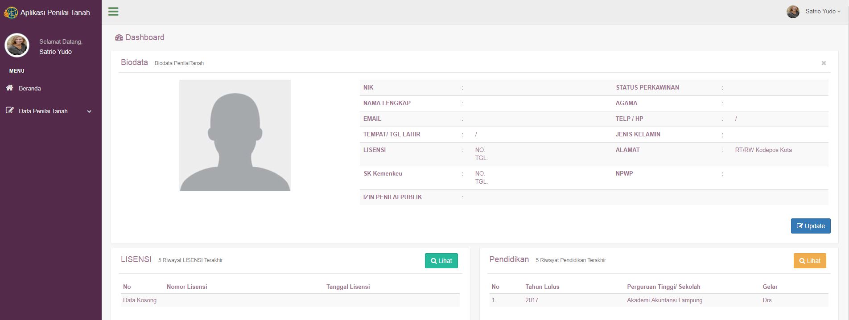
Task: Click the Data Penilai Tanah edit icon
Action: (9, 111)
